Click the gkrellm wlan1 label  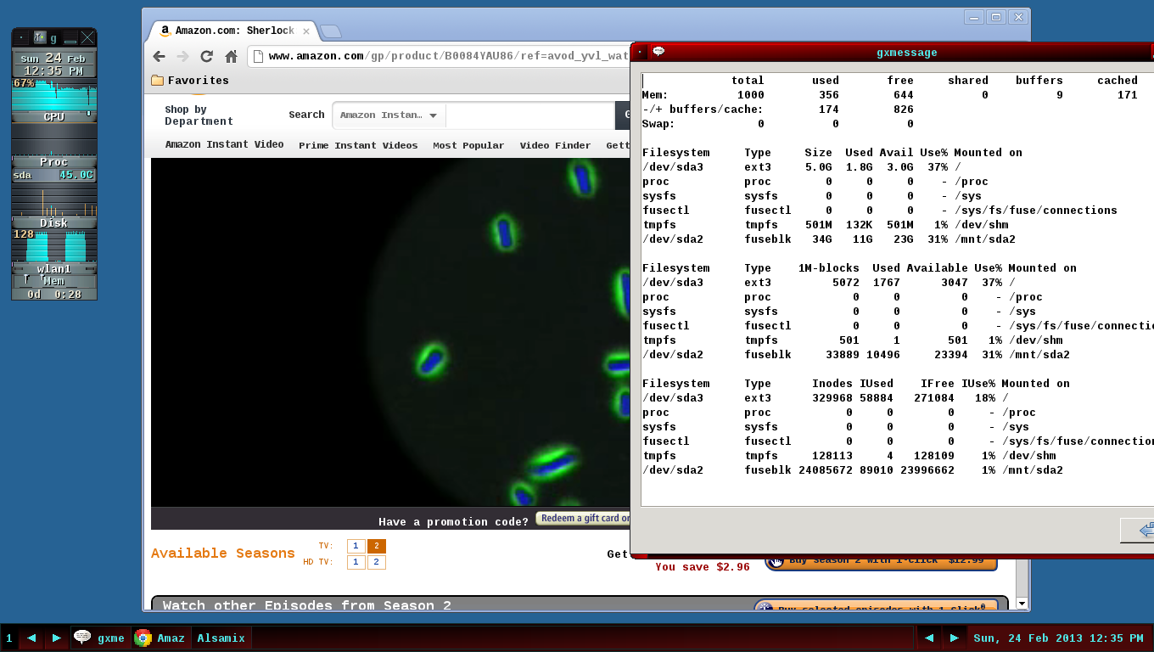53,269
